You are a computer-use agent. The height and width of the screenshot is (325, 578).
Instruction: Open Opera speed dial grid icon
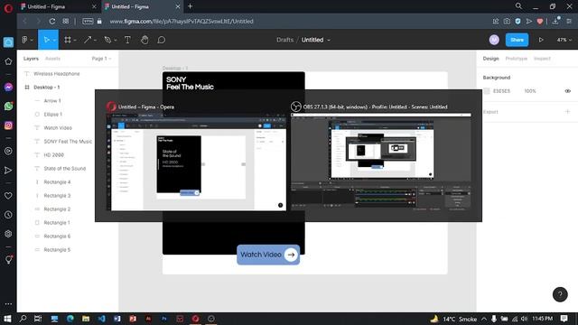66,22
